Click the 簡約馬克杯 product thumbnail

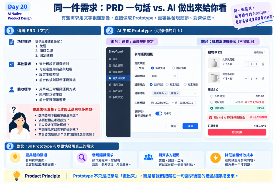(214, 77)
